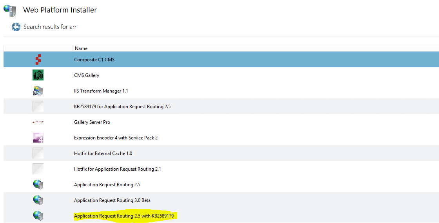Image resolution: width=439 pixels, height=223 pixels.
Task: Select Hotfix for External Cache 1.0
Action: click(x=103, y=153)
